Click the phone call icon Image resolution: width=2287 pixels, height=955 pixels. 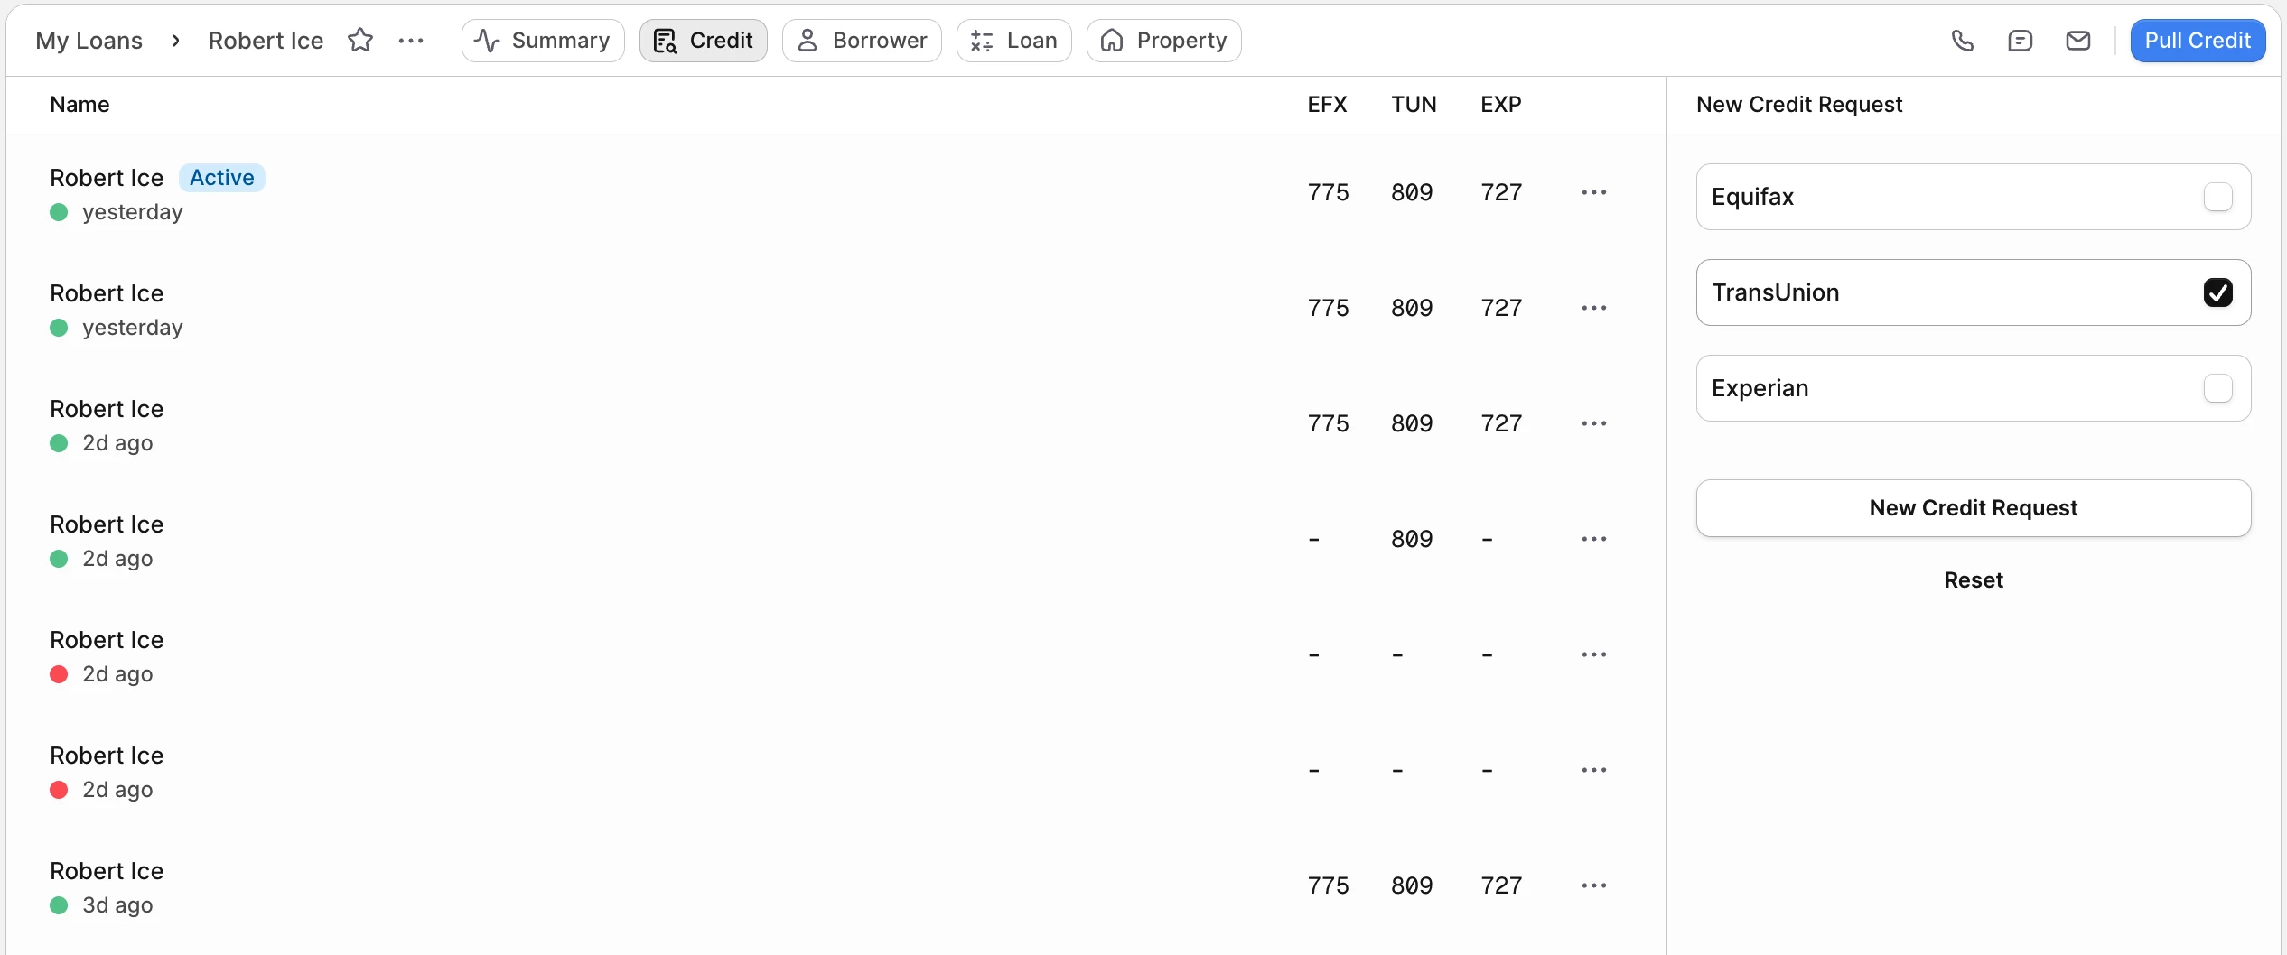coord(1962,41)
